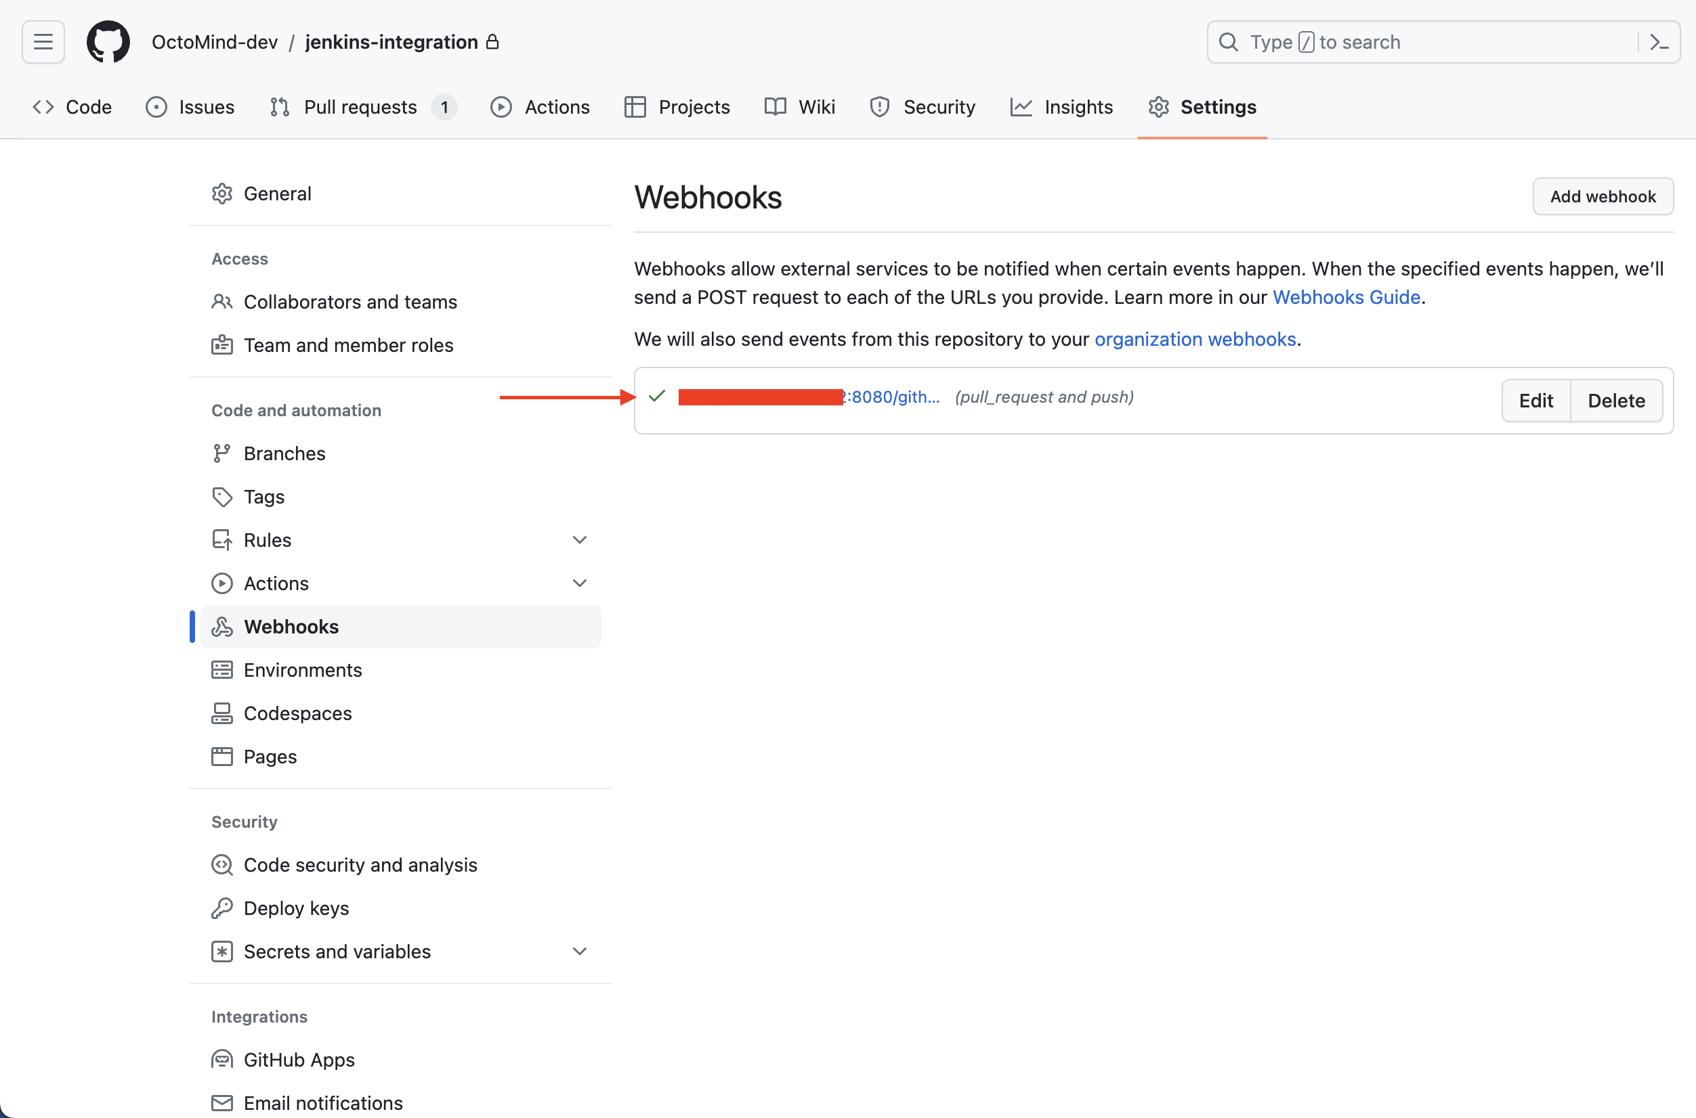The height and width of the screenshot is (1118, 1696).
Task: Open General settings gear icon
Action: click(222, 194)
